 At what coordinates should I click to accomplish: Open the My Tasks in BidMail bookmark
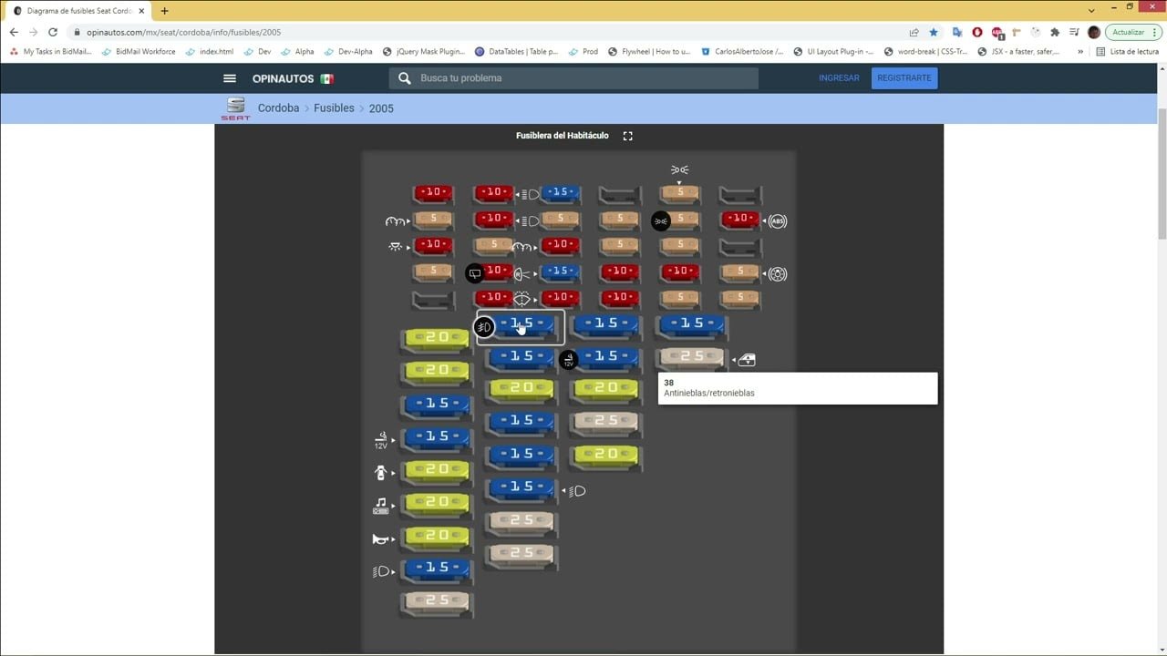tap(50, 52)
